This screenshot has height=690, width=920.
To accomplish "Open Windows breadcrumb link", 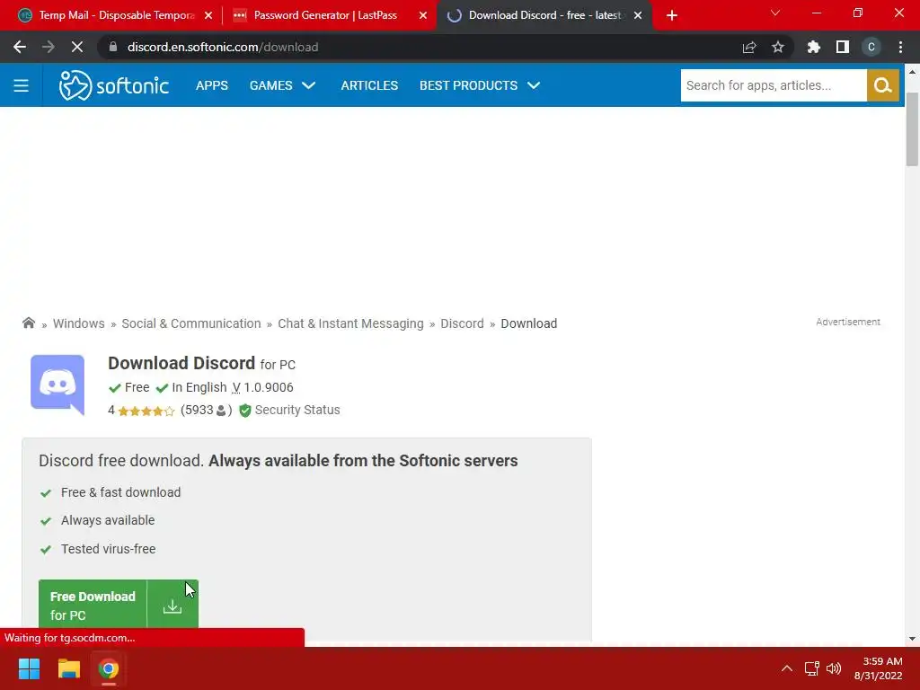I will [x=79, y=323].
